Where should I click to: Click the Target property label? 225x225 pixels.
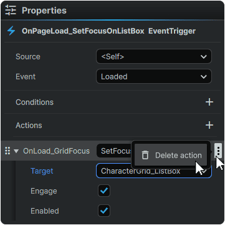(42, 171)
